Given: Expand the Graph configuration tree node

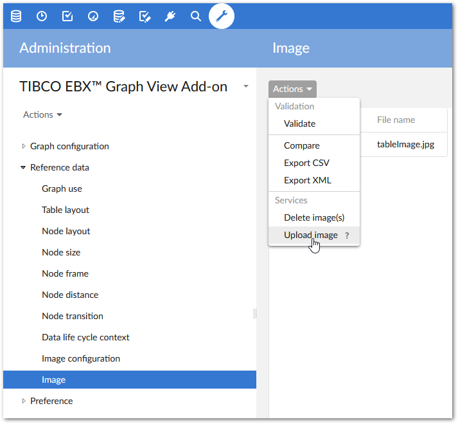Looking at the screenshot, I should click(x=24, y=146).
